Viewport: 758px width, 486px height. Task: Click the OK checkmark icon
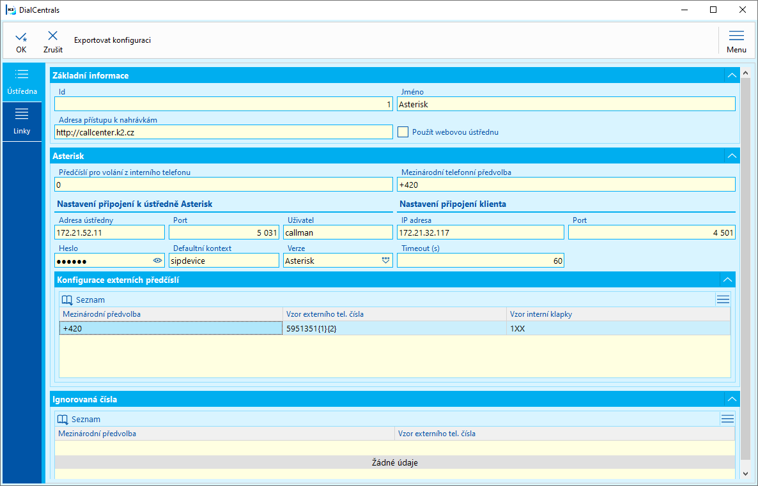[x=21, y=36]
